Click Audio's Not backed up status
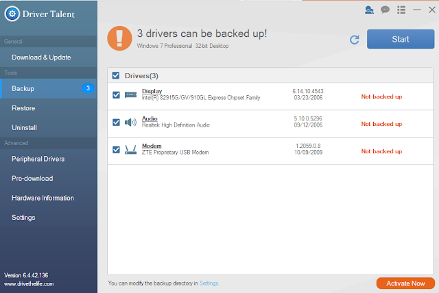Screen dimensions: 439x293 (381, 124)
